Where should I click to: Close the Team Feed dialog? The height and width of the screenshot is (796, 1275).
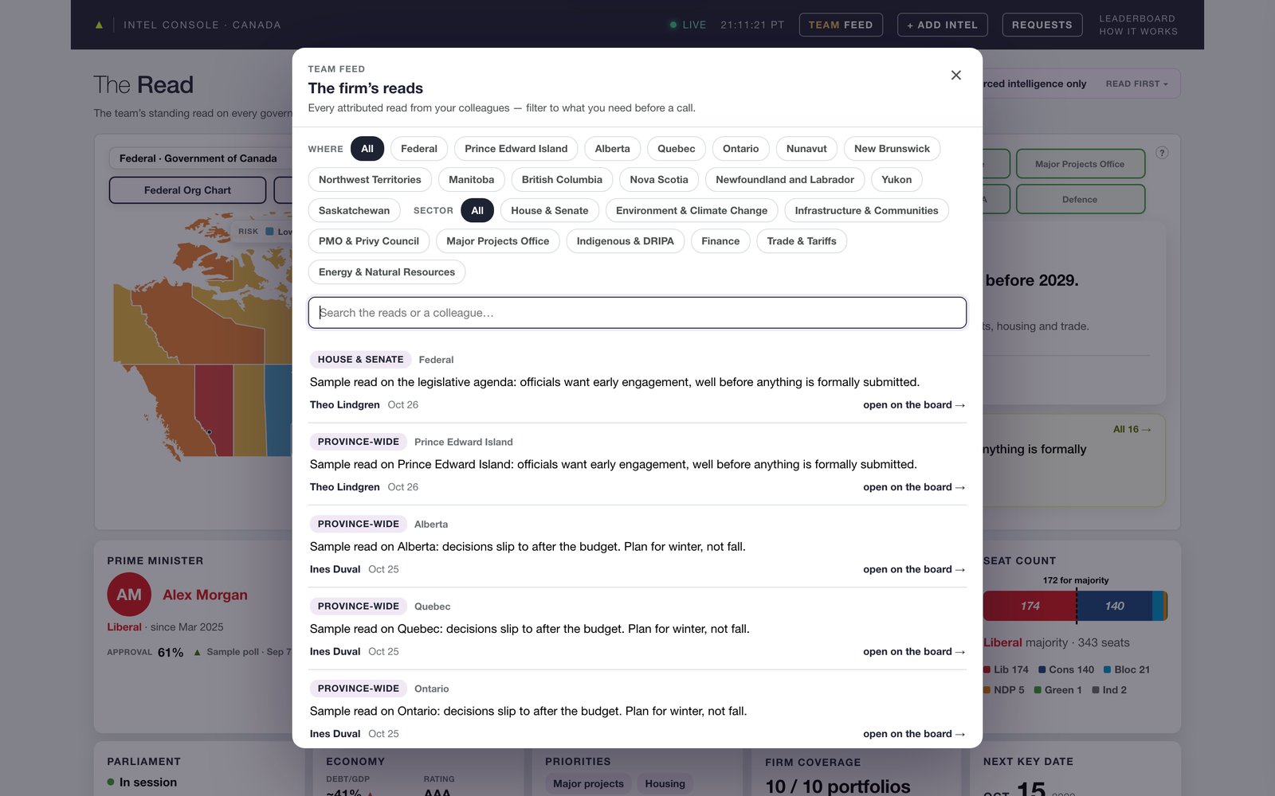[956, 75]
